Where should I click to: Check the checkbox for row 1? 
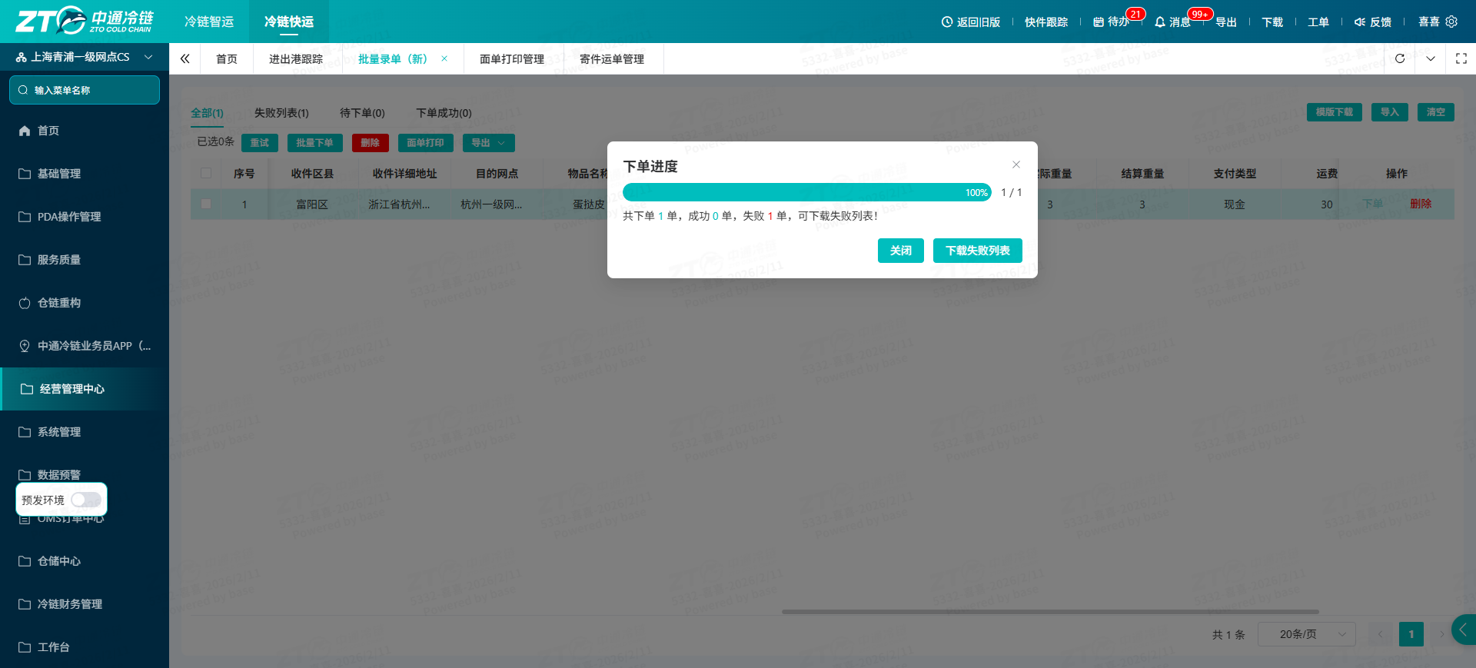click(x=206, y=204)
